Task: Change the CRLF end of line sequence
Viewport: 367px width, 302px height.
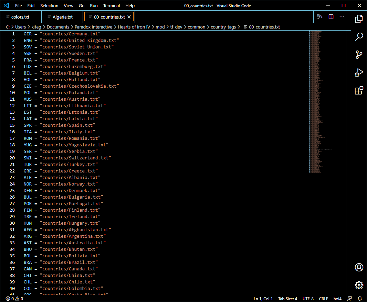Action: tap(324, 299)
